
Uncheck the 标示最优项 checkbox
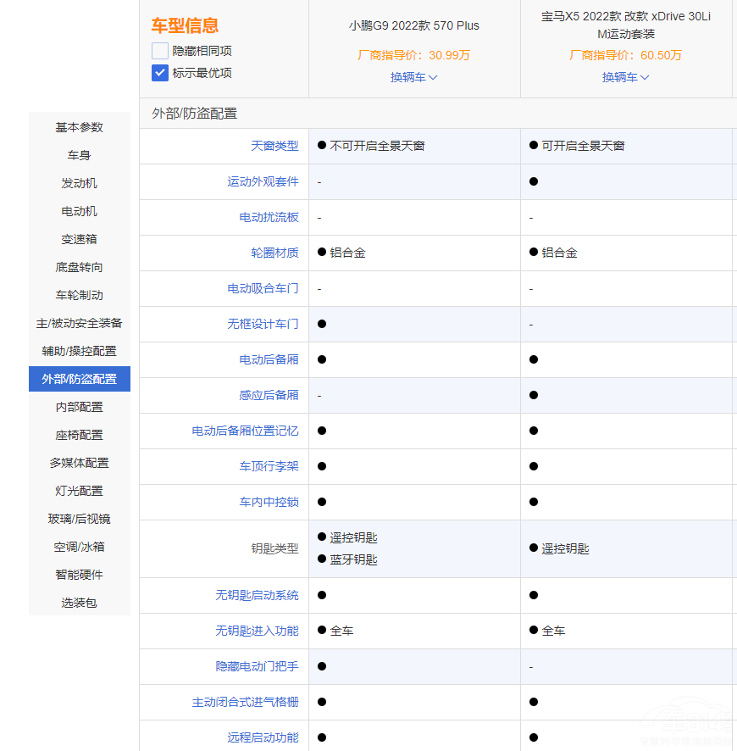click(x=160, y=73)
